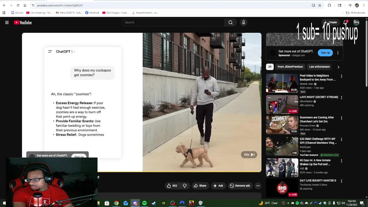Open the Chrome extensions puzzle icon

[329, 5]
